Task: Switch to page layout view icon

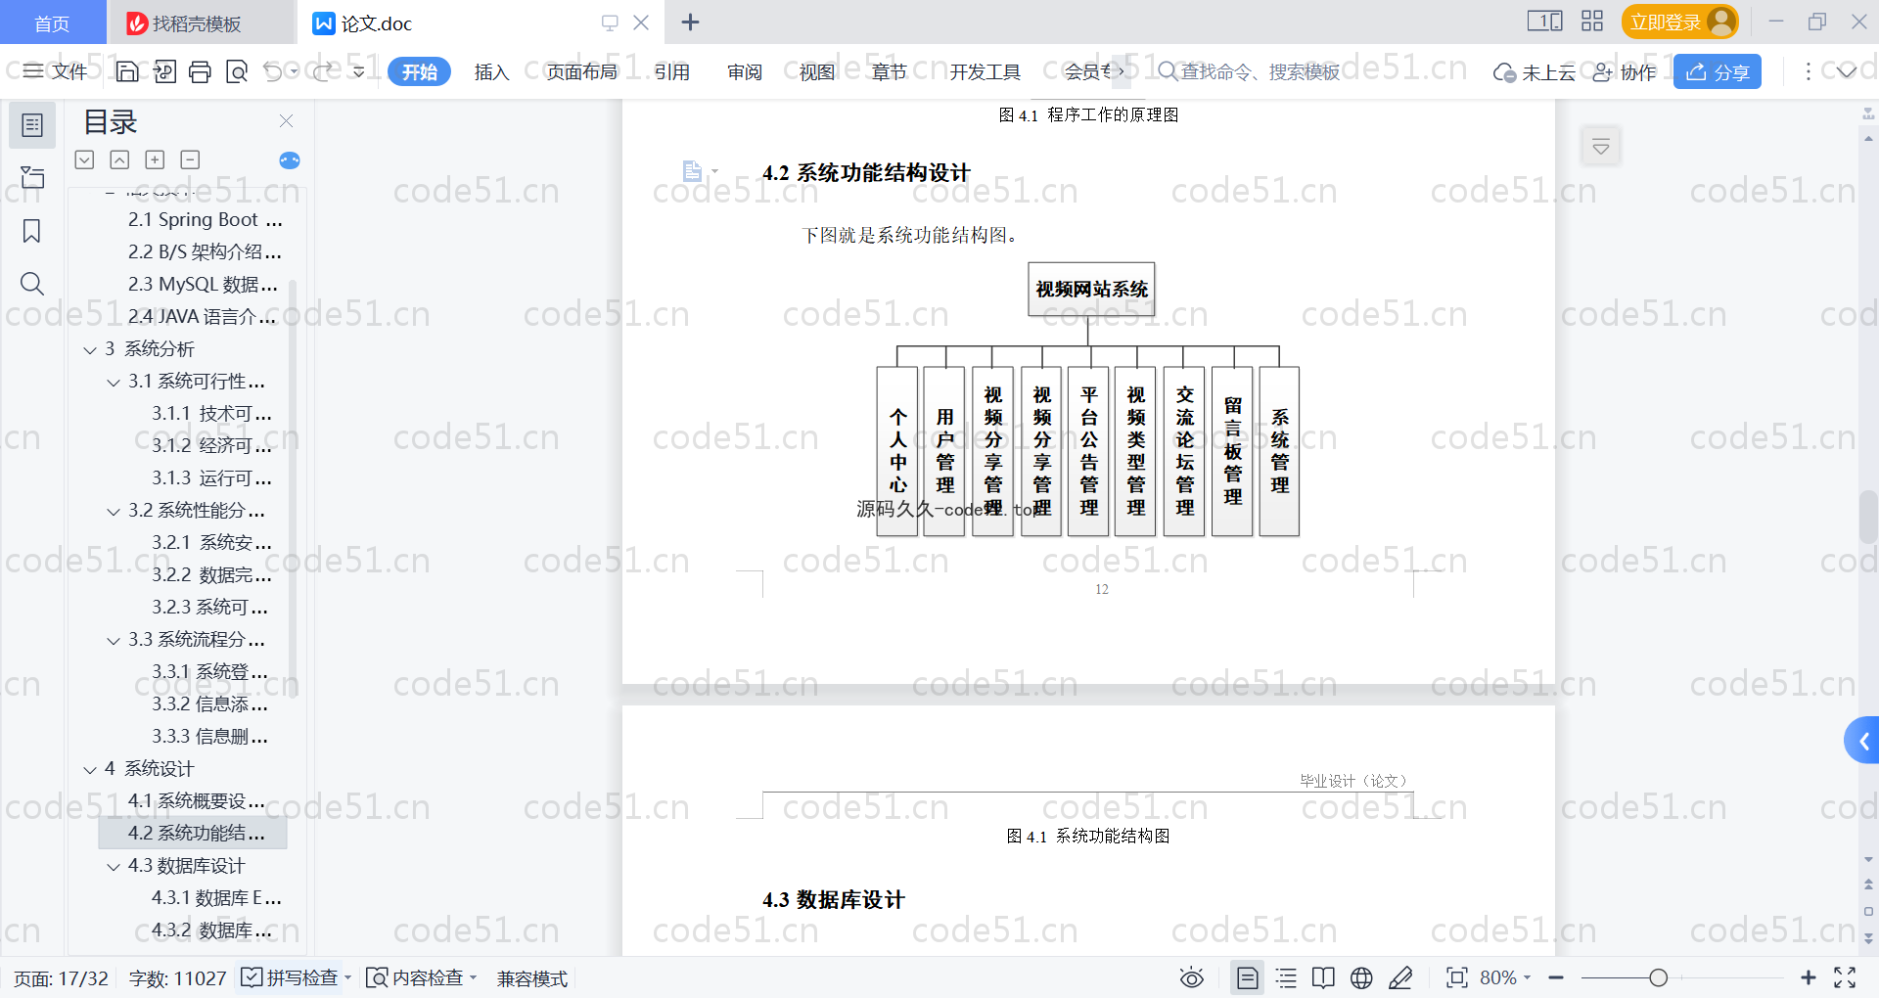Action: click(x=1247, y=977)
